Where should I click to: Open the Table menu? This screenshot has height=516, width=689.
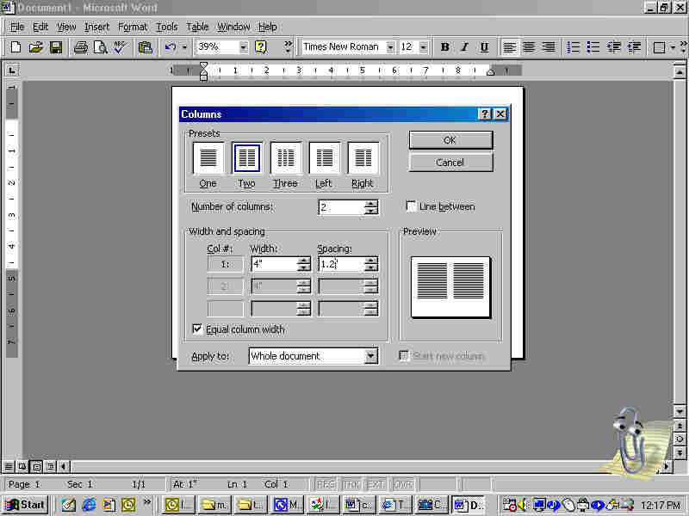(197, 27)
